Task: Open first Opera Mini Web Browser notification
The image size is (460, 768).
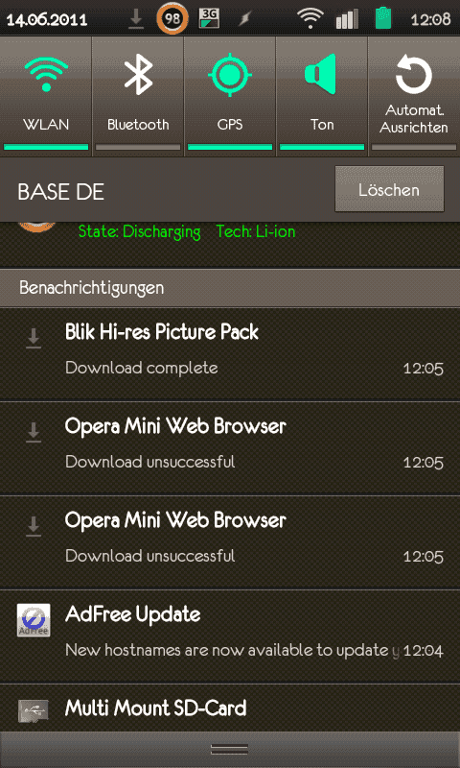Action: click(x=230, y=448)
